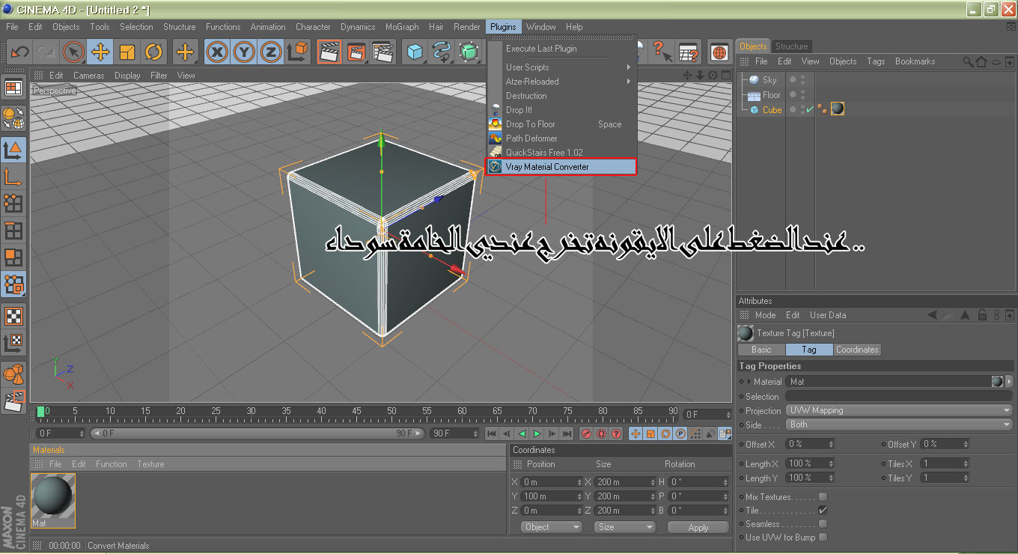Jump to end of animation

[x=567, y=433]
